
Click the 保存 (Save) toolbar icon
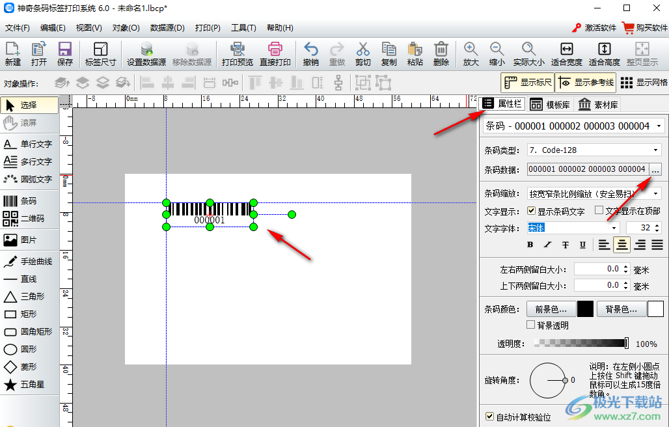pos(65,54)
